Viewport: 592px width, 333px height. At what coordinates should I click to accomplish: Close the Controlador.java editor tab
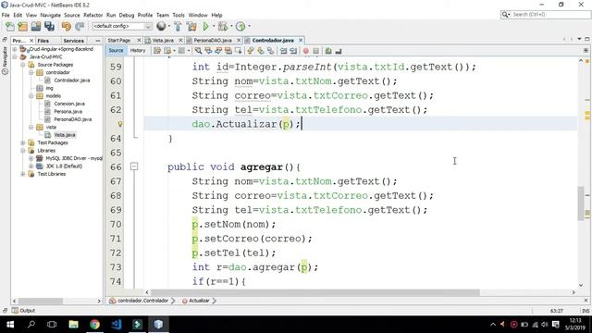pyautogui.click(x=301, y=40)
